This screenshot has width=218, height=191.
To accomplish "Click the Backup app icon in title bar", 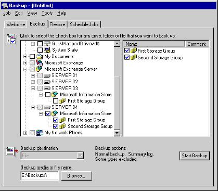I will 4,5.
